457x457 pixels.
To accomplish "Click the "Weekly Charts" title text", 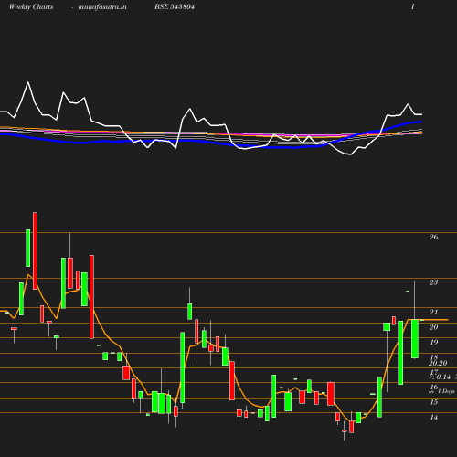I will (31, 6).
